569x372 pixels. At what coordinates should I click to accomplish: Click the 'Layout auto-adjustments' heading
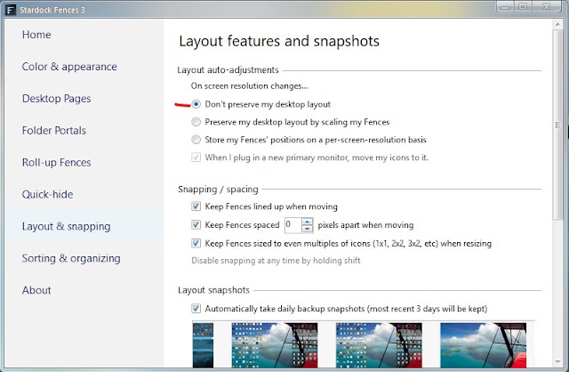point(228,70)
